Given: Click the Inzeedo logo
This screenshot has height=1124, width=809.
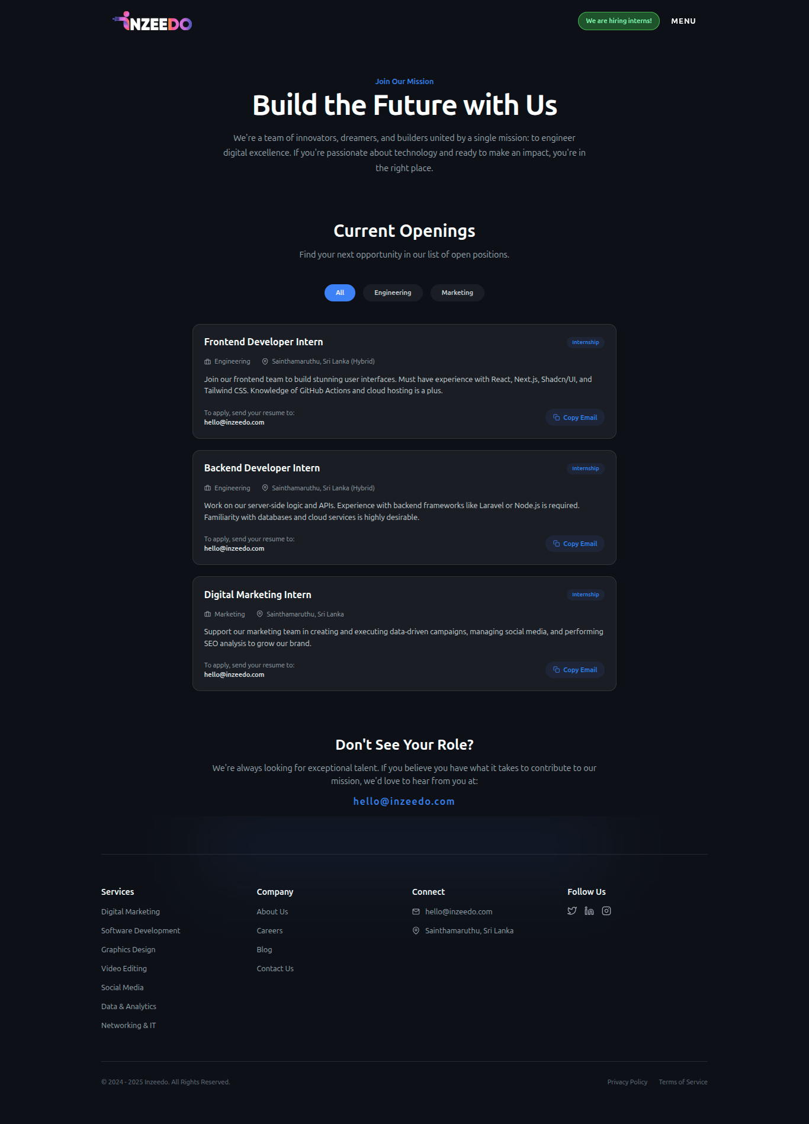Looking at the screenshot, I should [153, 22].
